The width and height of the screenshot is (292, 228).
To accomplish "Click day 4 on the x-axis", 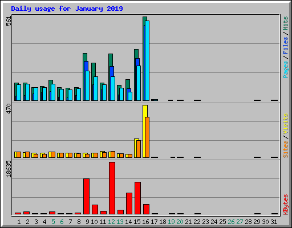I will tap(44, 222).
